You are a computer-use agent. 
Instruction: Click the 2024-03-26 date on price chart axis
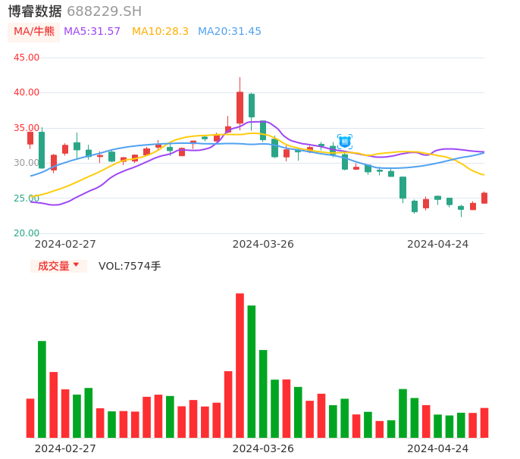pyautogui.click(x=263, y=244)
